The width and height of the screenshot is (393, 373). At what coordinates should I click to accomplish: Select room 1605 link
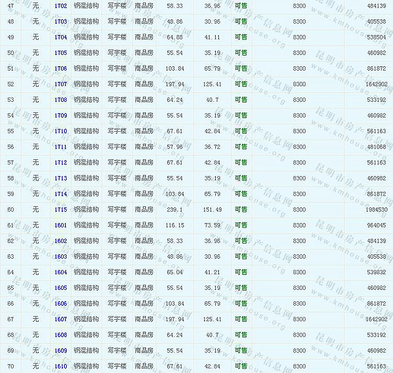pyautogui.click(x=61, y=287)
